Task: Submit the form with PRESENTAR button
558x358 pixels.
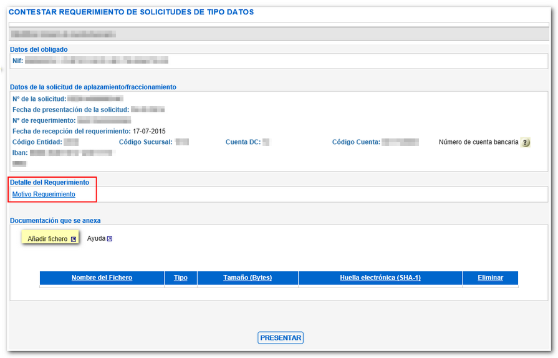Action: click(x=280, y=338)
